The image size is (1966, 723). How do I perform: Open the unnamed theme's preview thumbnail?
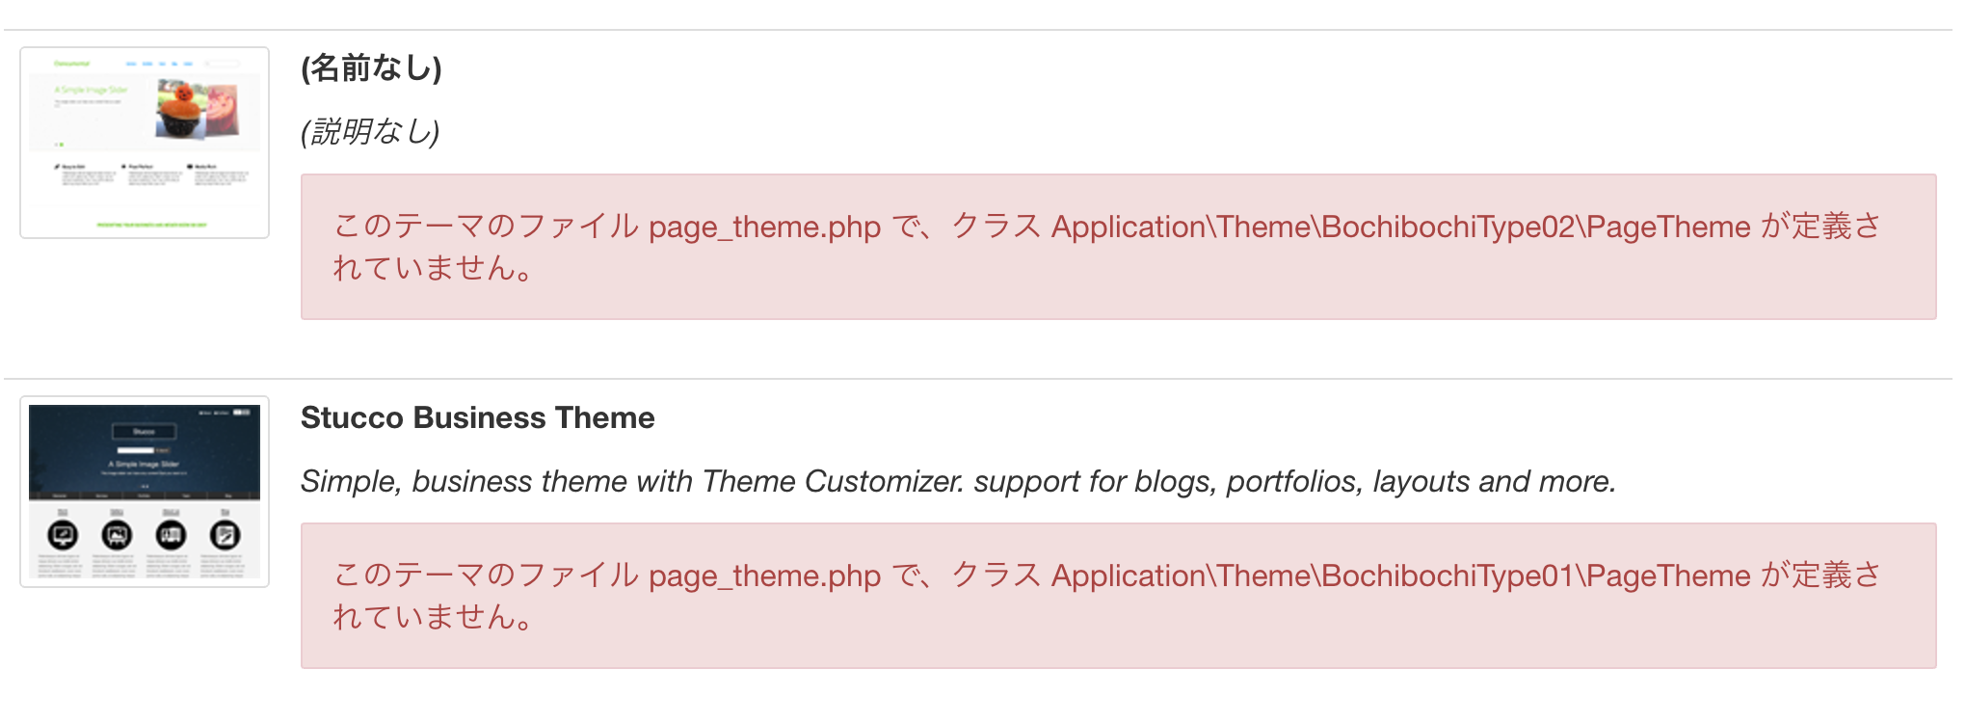[x=145, y=143]
